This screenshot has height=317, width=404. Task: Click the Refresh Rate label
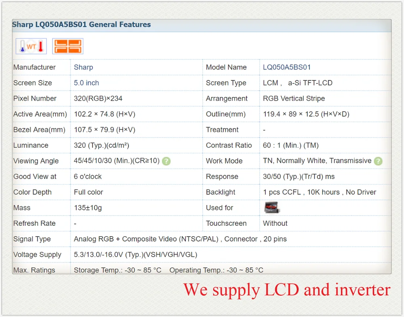click(34, 223)
